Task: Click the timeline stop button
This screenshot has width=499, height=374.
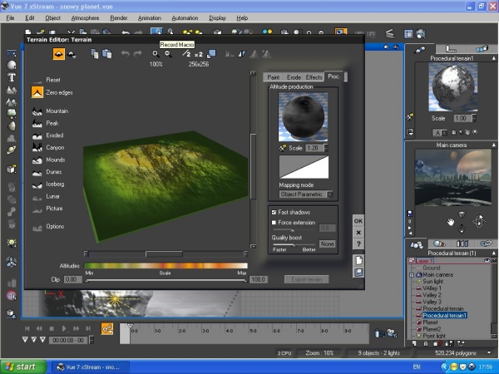Action: 52,328
